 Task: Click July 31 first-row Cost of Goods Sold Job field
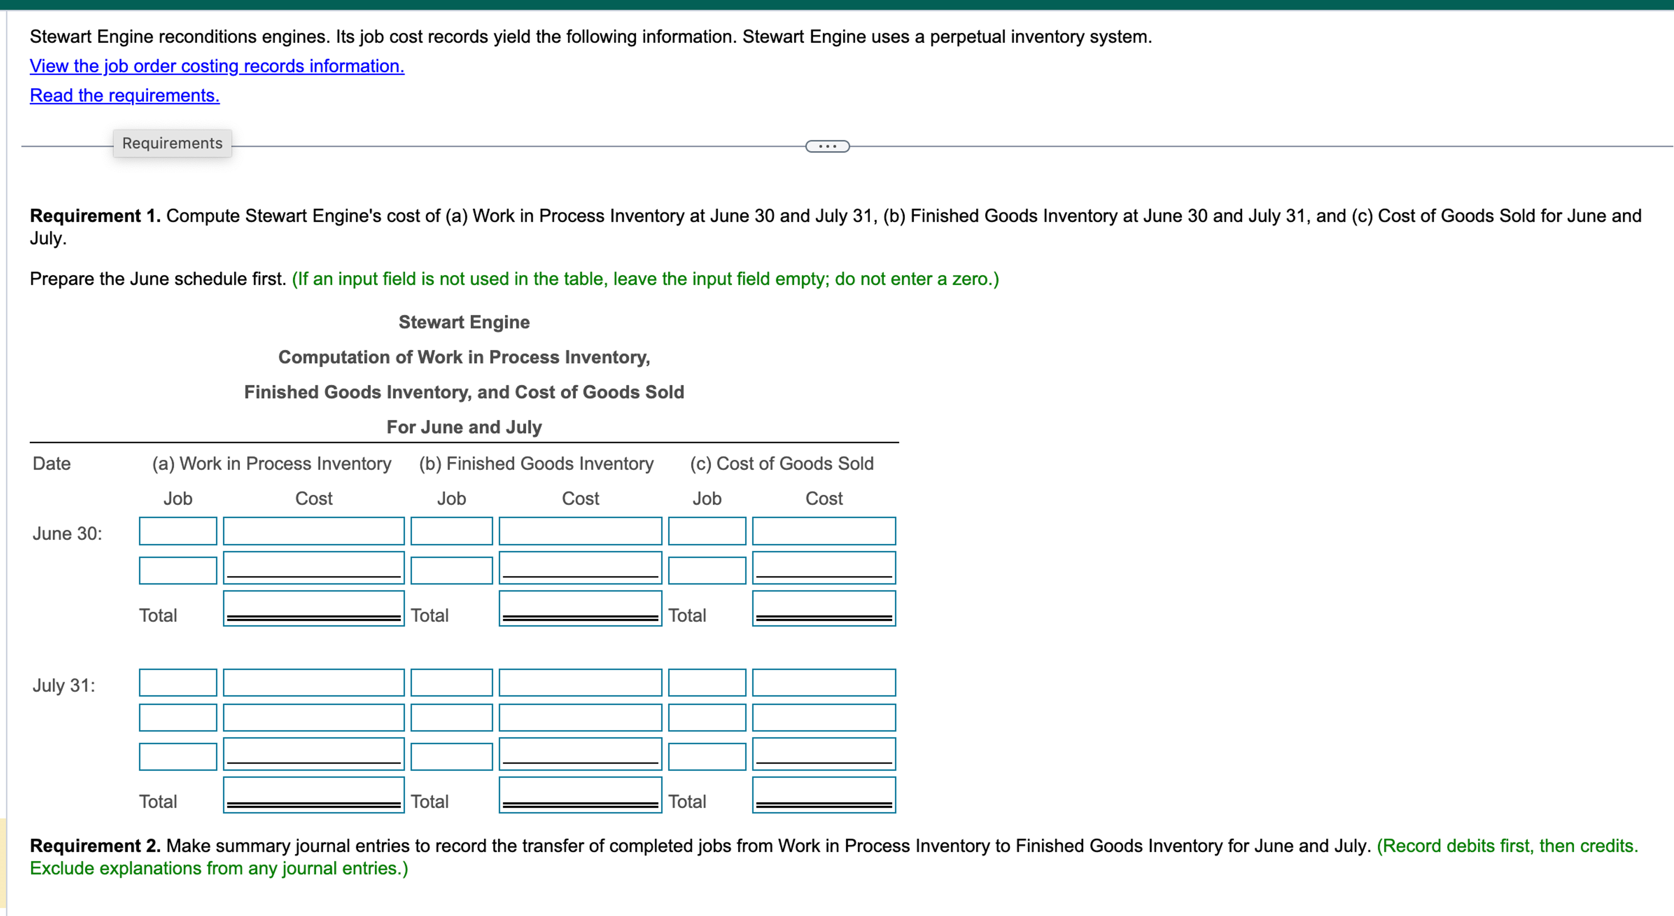707,683
